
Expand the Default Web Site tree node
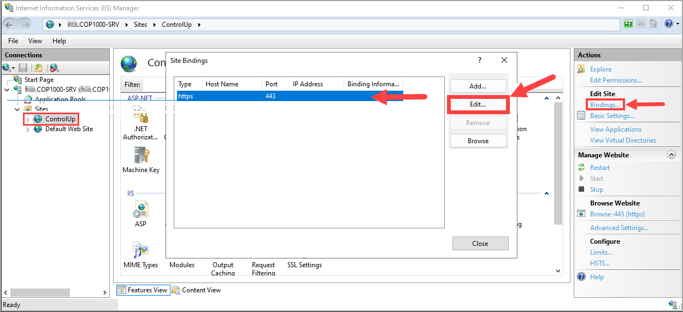tap(28, 129)
